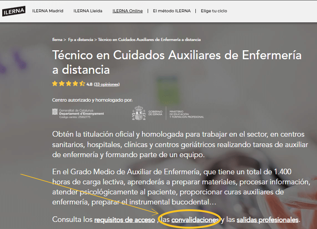Click paragraph starting En el Grado Medio

(x=181, y=187)
